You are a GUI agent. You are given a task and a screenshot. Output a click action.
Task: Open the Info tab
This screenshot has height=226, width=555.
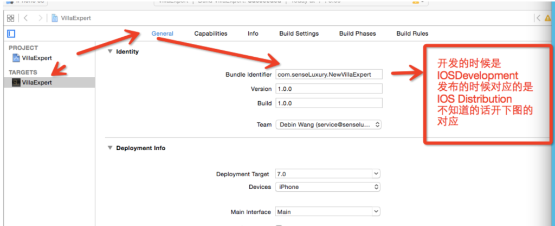253,34
